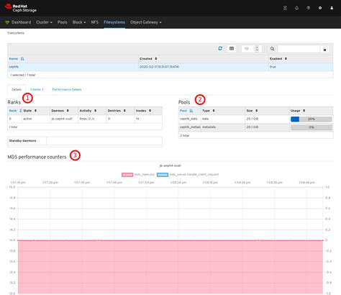341x295 pixels.
Task: Go to the Dashboard page
Action: [x=21, y=22]
